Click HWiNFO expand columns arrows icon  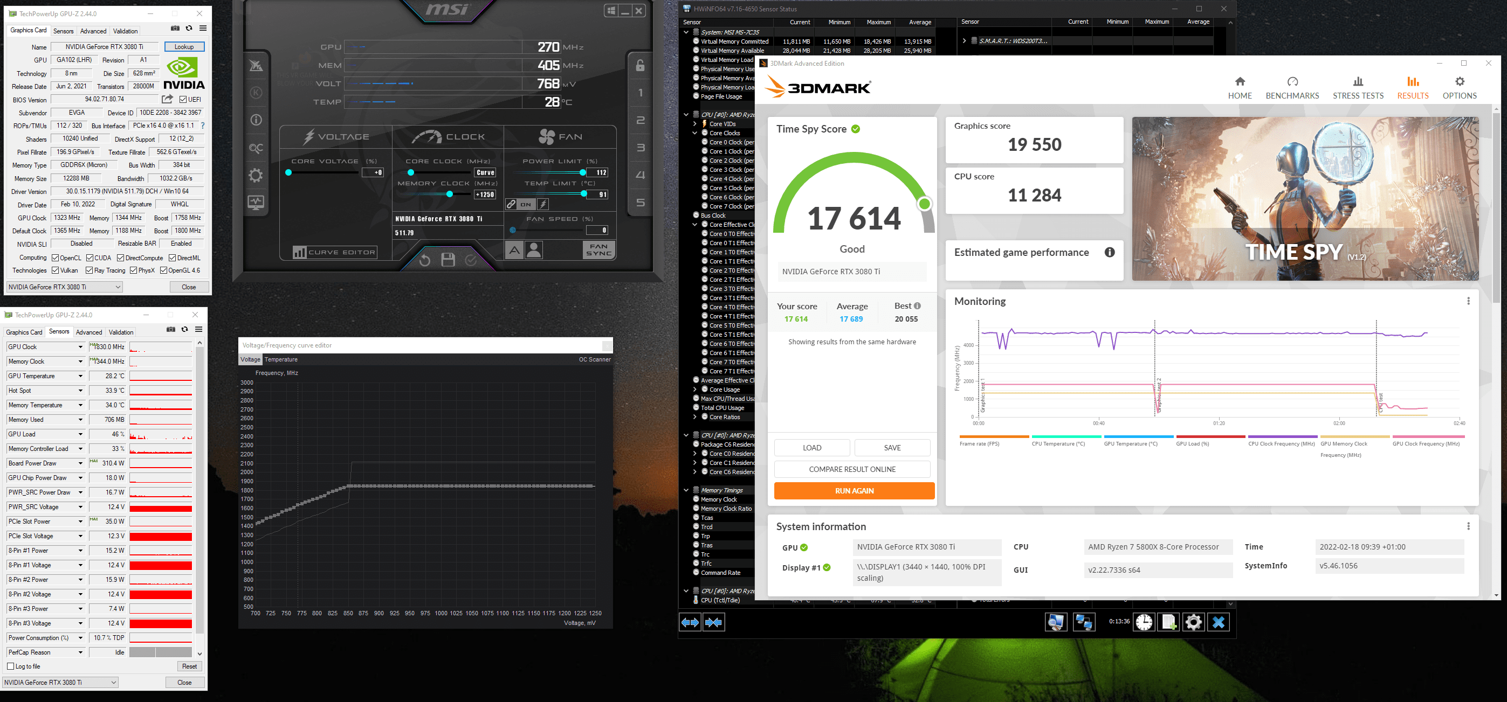(690, 622)
